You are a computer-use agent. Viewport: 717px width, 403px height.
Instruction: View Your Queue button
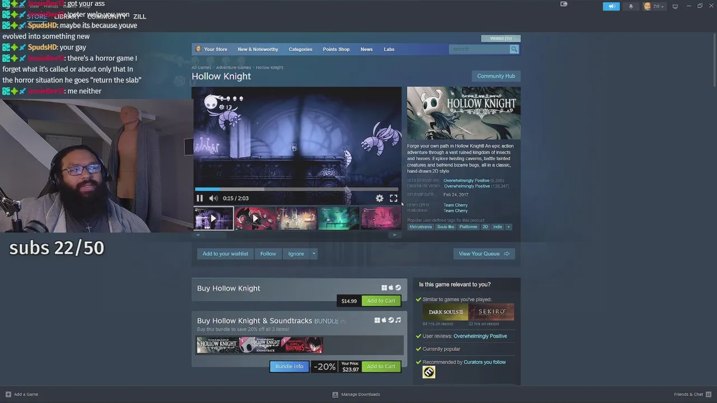pyautogui.click(x=484, y=254)
